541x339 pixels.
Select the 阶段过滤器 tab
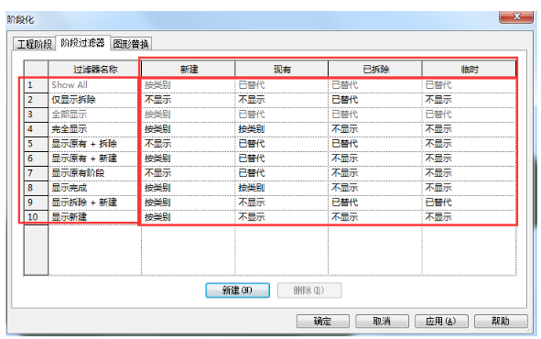tap(82, 43)
